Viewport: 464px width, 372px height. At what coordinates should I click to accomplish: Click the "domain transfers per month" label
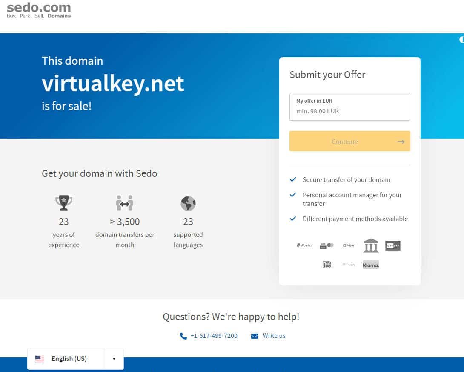pyautogui.click(x=125, y=239)
